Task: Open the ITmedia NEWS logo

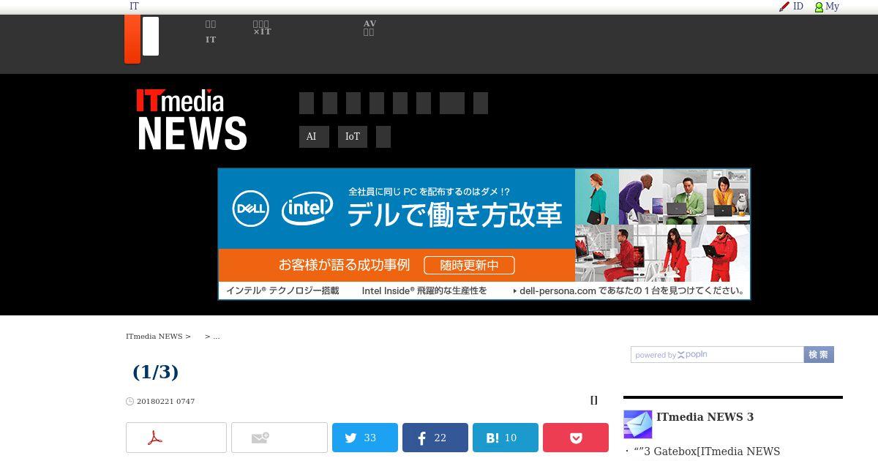Action: click(192, 119)
